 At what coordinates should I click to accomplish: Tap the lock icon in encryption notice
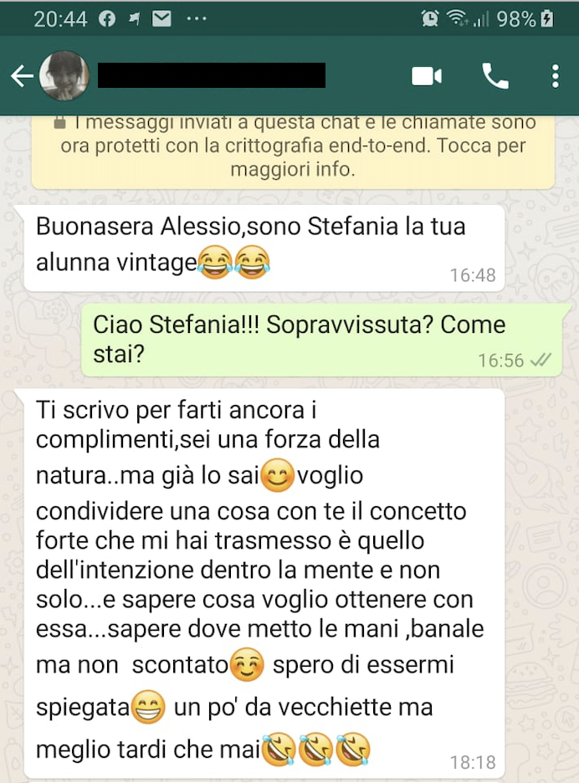coord(60,122)
